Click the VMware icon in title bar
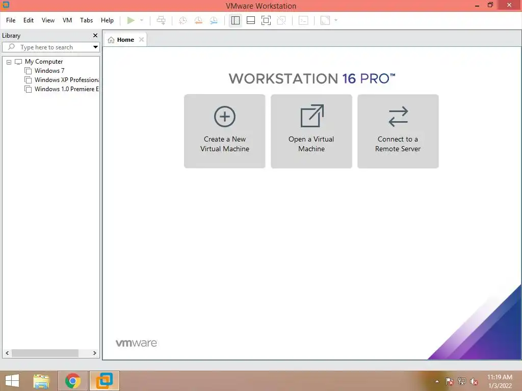Screen dimensions: 522x391 coord(6,5)
